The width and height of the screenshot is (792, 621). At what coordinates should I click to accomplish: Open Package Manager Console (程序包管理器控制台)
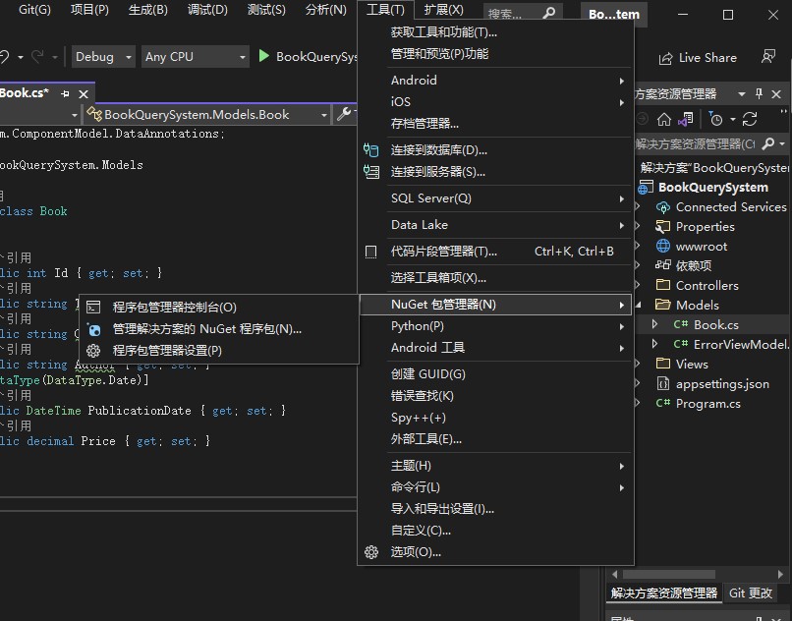[219, 308]
